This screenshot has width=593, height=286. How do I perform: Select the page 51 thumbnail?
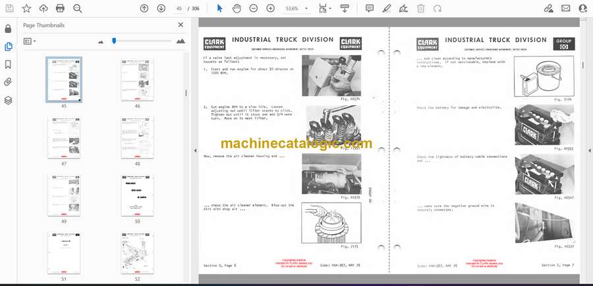coord(64,252)
